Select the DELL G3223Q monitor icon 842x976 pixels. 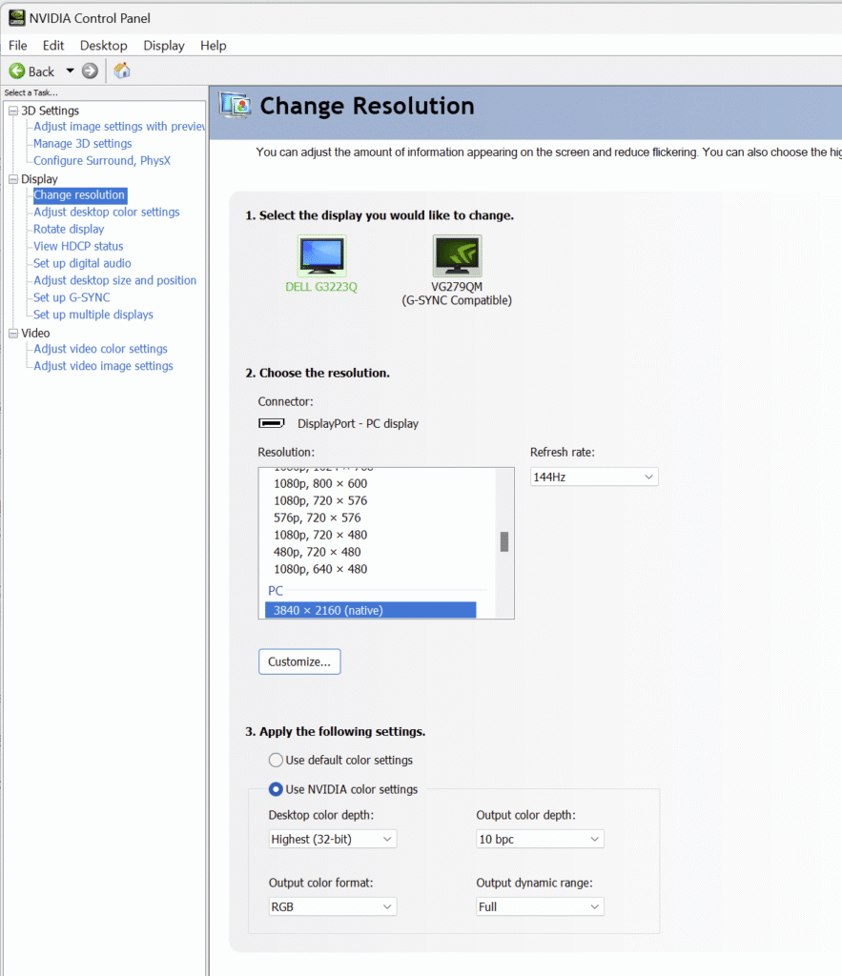click(321, 255)
